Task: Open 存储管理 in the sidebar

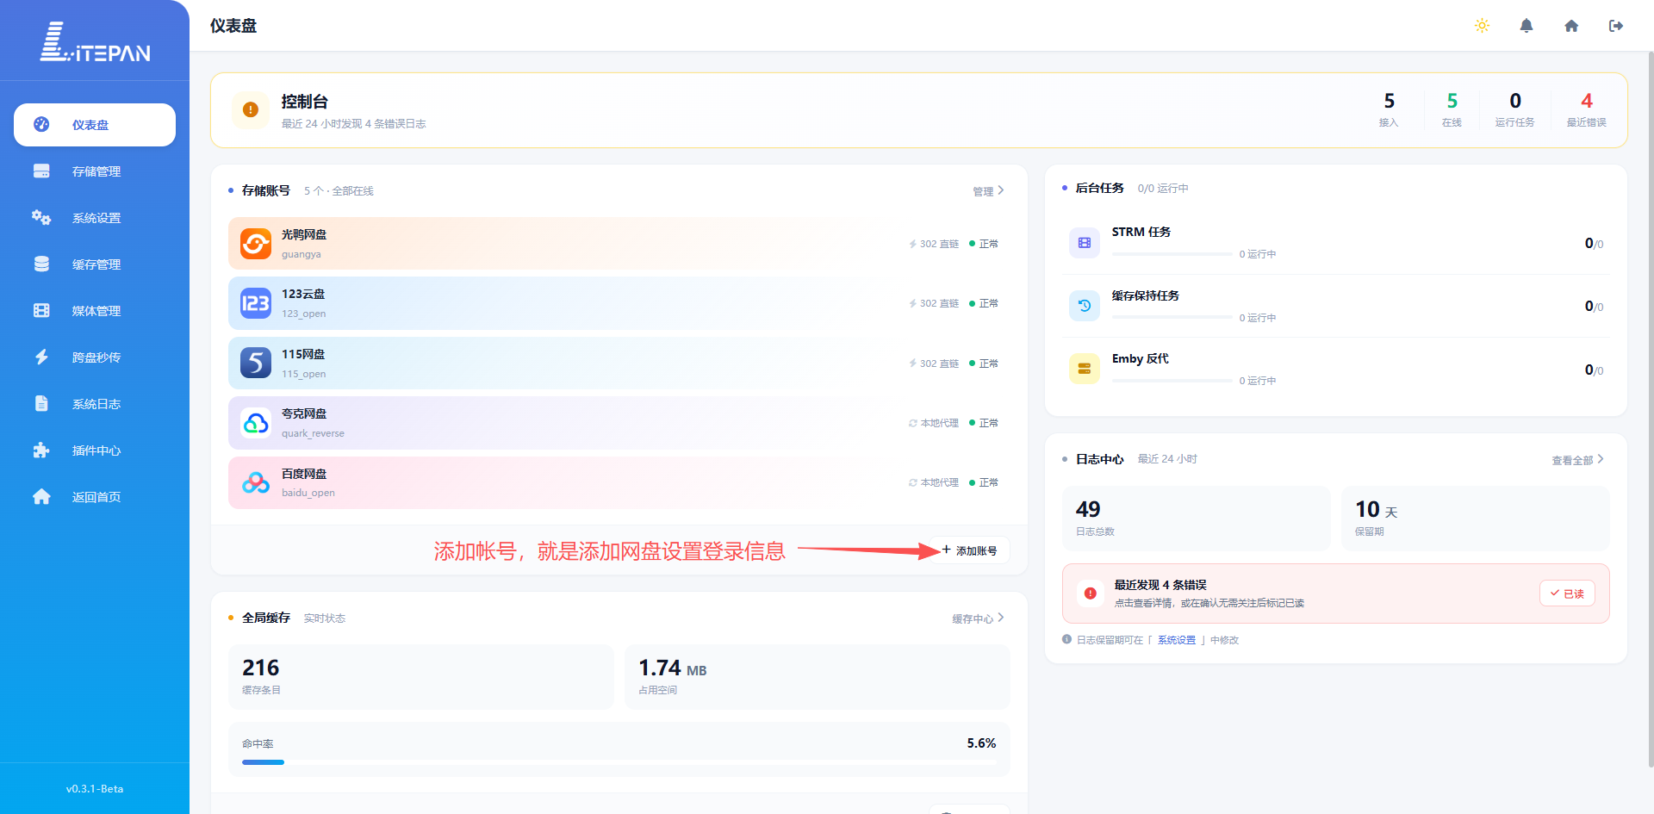Action: pyautogui.click(x=95, y=171)
